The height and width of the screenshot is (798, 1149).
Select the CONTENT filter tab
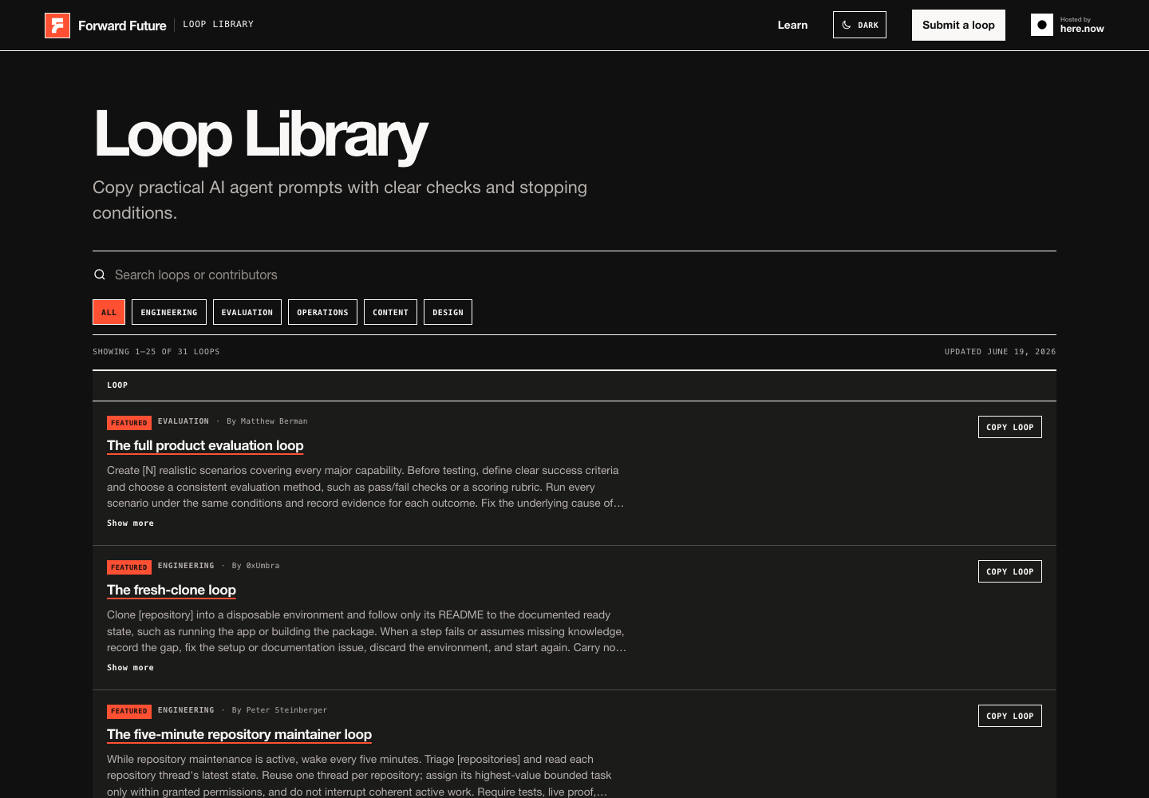pos(390,312)
